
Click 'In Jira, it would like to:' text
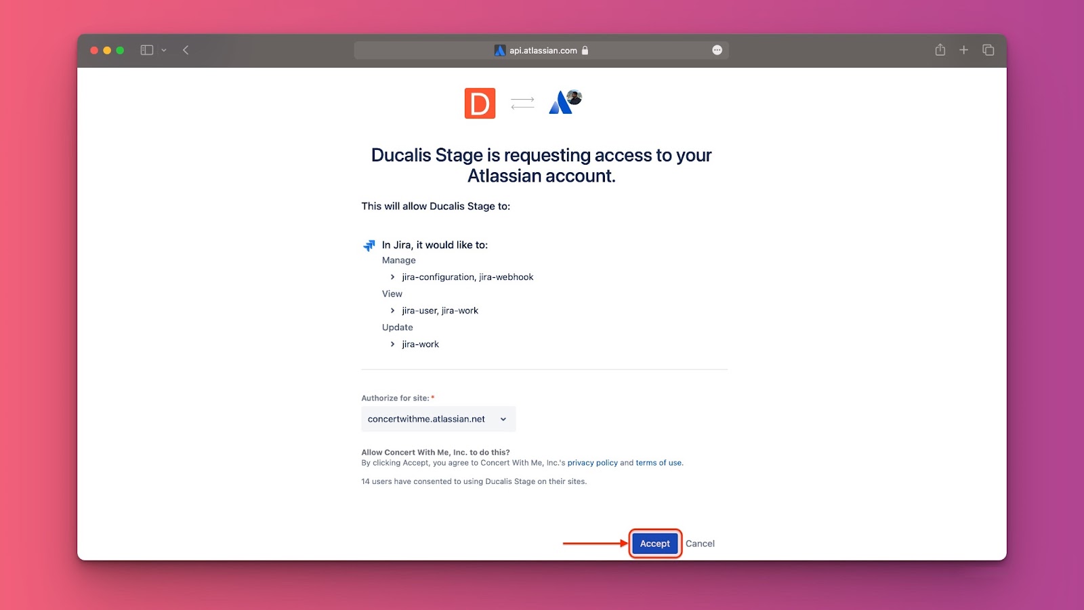pos(435,245)
